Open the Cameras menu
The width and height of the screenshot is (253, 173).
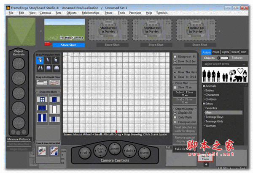[45, 13]
